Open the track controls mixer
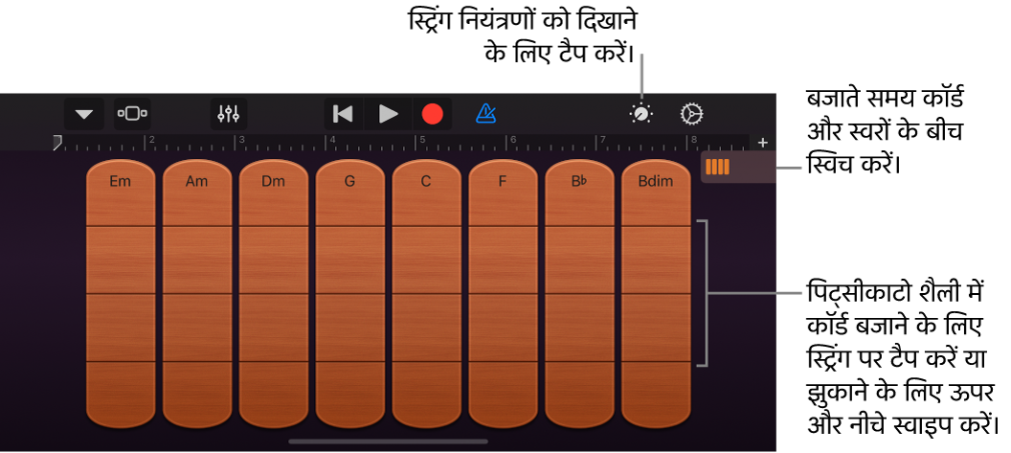The height and width of the screenshot is (453, 1011). pyautogui.click(x=229, y=114)
